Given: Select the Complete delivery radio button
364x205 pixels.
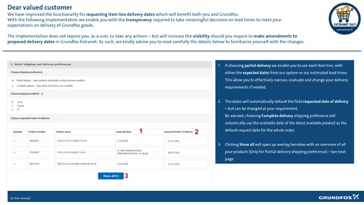Looking at the screenshot, I should [x=13, y=86].
